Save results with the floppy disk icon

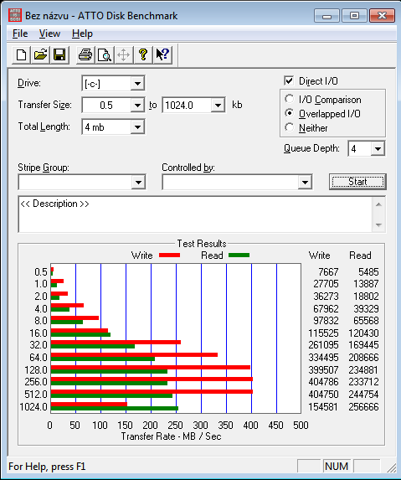point(59,55)
